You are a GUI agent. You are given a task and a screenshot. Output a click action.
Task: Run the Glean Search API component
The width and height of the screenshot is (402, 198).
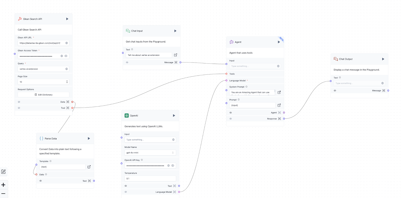[x=67, y=19]
